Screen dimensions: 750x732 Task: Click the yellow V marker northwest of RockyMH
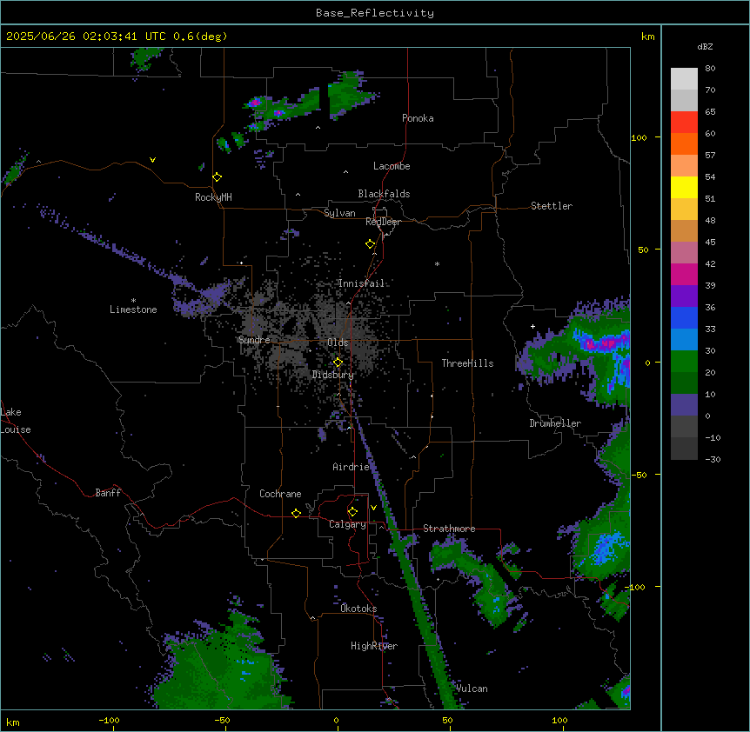152,160
